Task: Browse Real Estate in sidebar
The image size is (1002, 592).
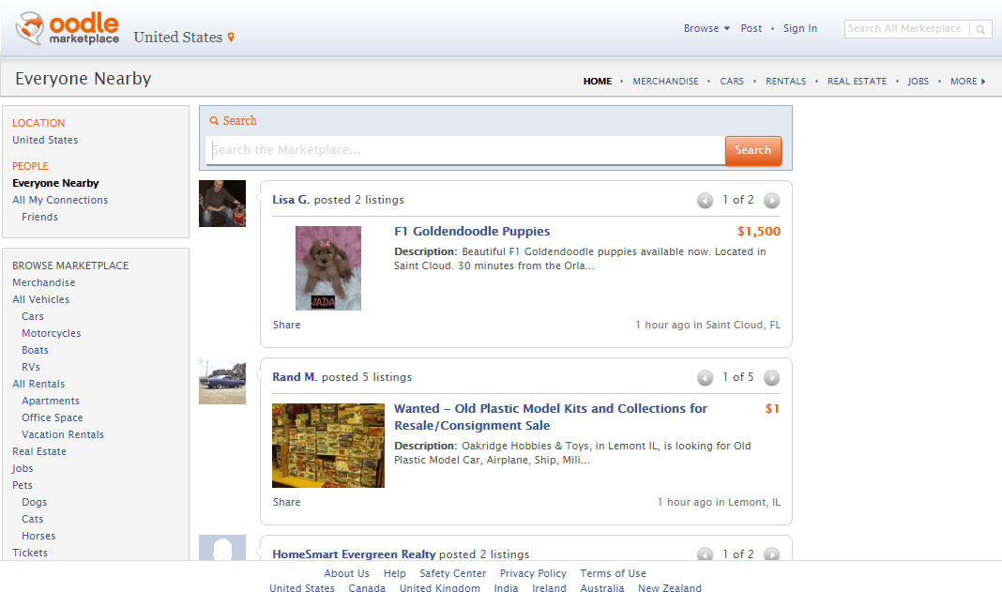Action: coord(39,451)
